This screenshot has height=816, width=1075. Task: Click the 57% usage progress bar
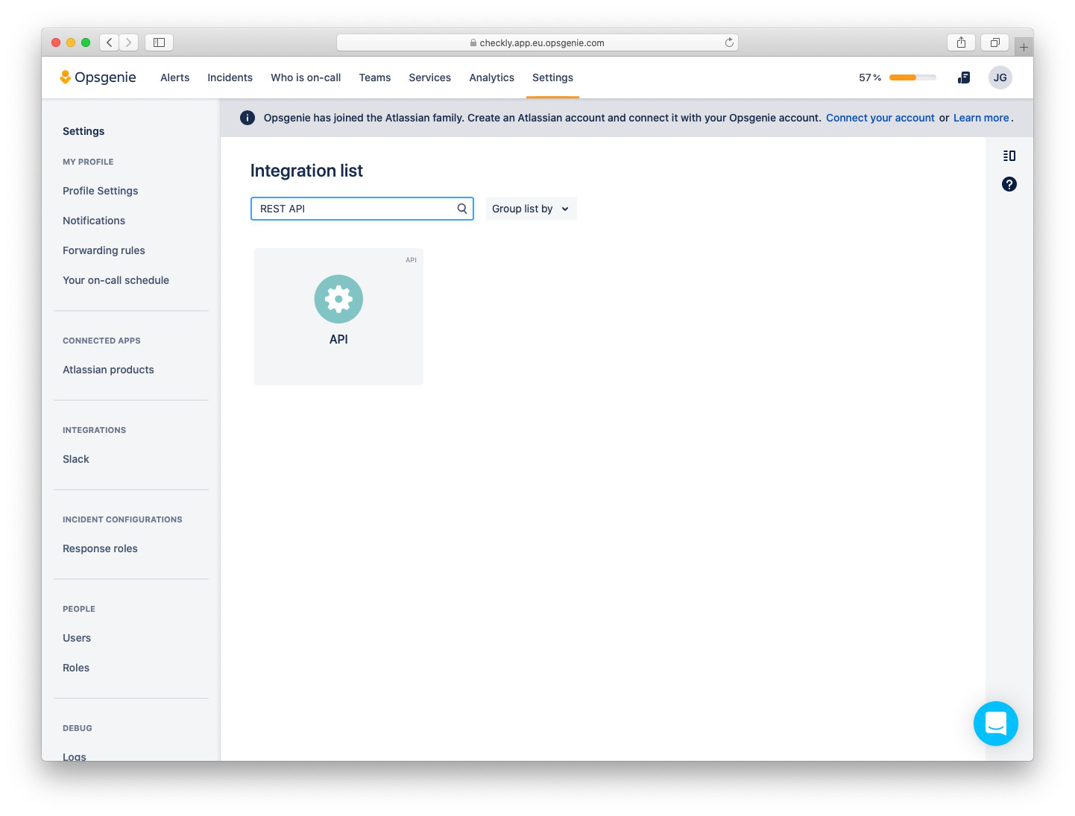pos(911,77)
